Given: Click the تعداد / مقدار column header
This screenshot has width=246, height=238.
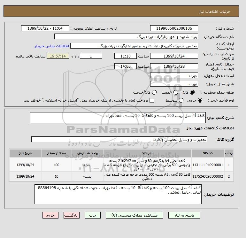Looking at the screenshot, I should (57, 153).
